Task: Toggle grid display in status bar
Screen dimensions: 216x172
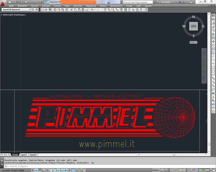Action: pos(40,170)
